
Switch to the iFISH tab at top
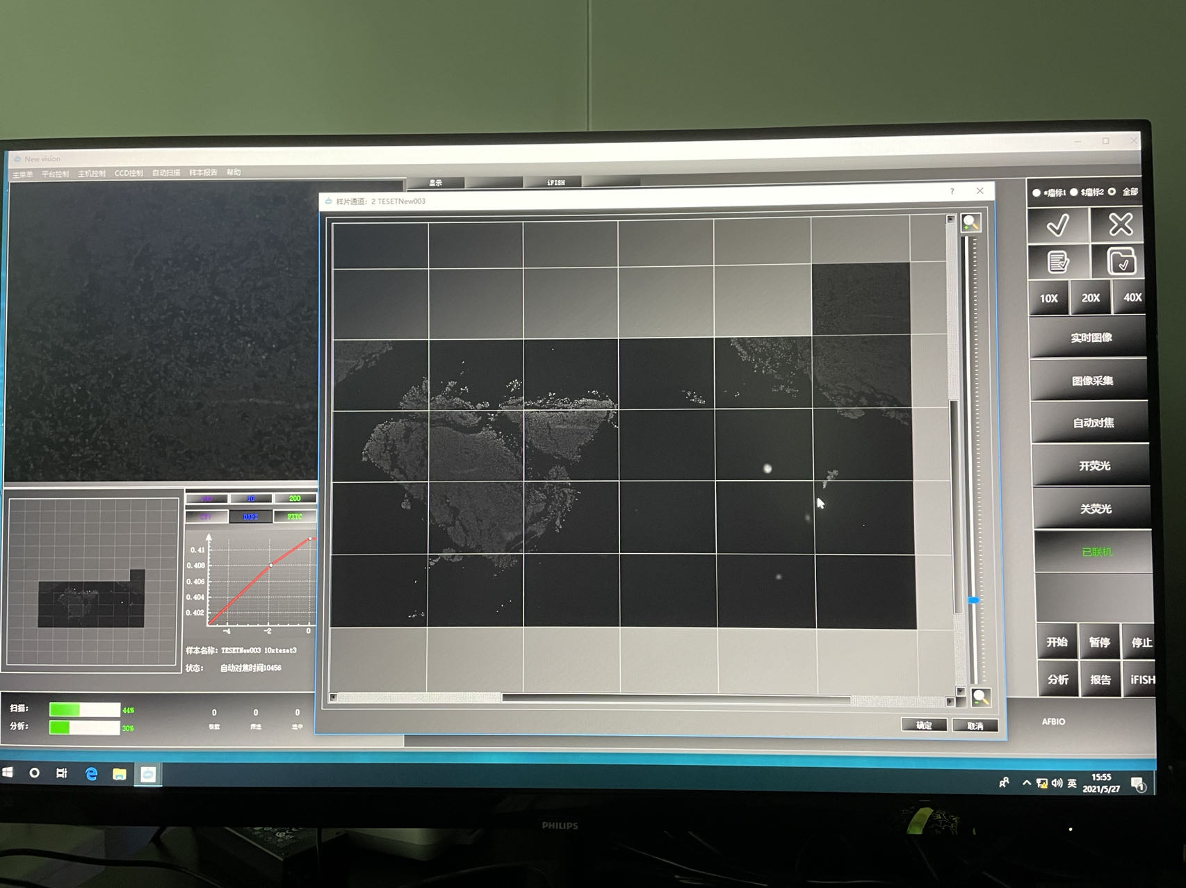click(x=555, y=182)
